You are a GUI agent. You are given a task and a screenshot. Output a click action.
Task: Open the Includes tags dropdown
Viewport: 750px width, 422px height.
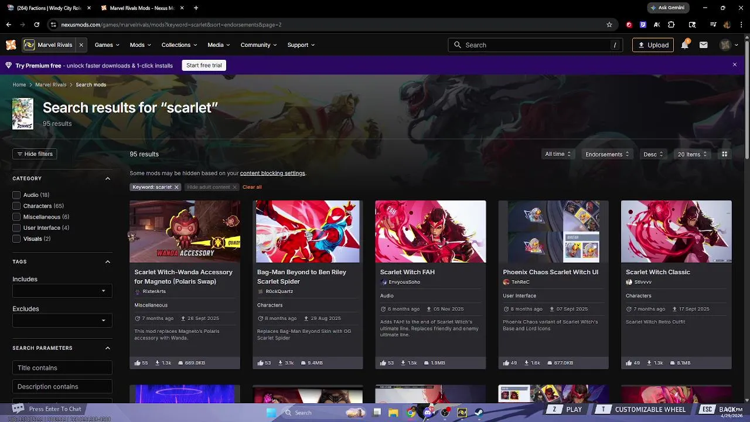pos(62,291)
